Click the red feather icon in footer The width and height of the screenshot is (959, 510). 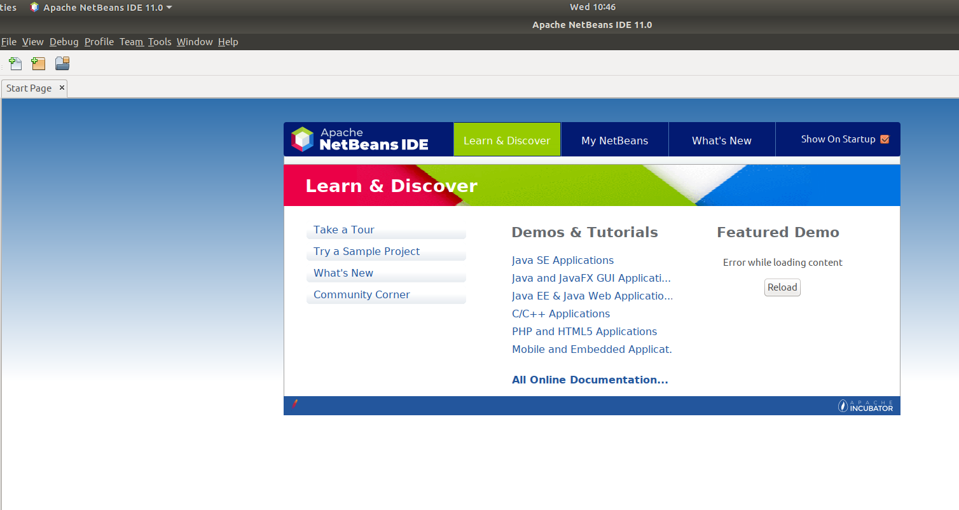294,404
